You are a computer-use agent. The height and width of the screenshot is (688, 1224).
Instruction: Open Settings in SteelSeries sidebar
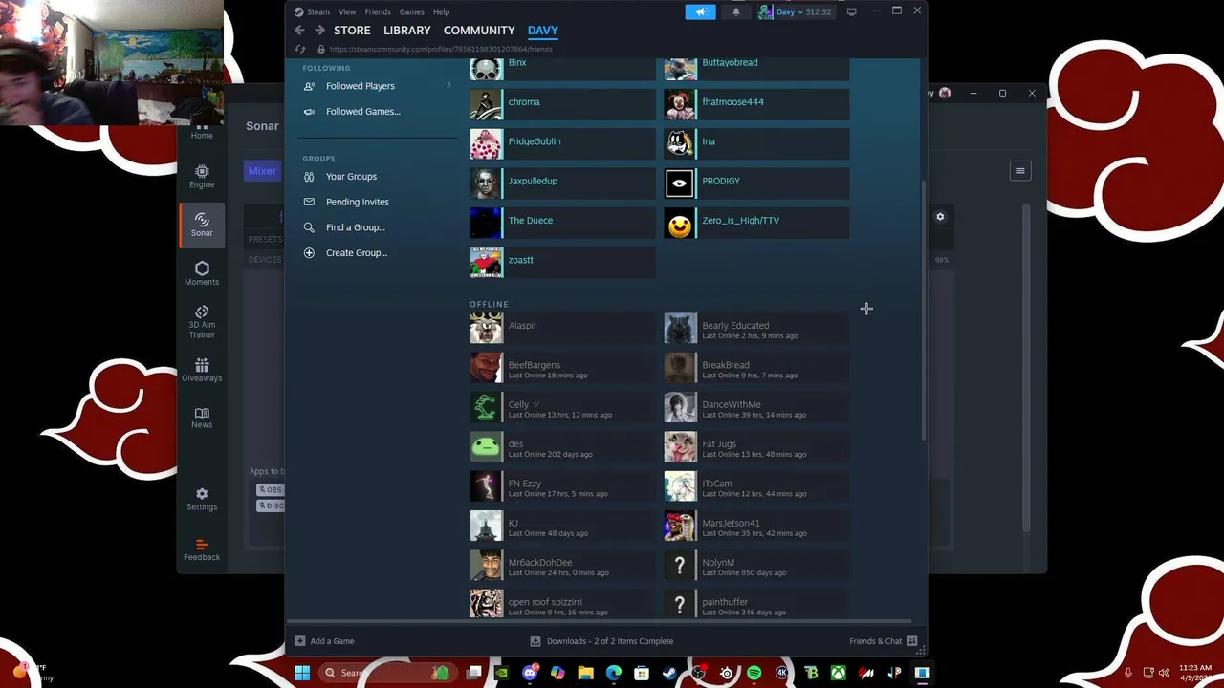(202, 499)
